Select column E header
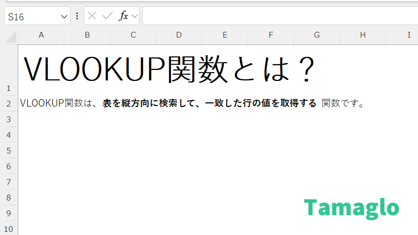Screen dimensions: 418x235 pyautogui.click(x=225, y=35)
